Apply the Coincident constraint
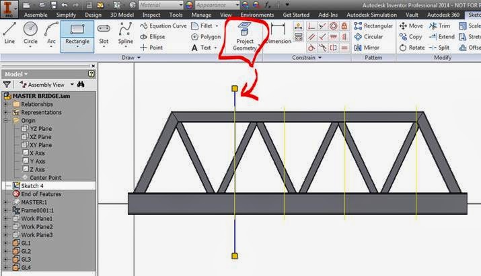 point(311,26)
